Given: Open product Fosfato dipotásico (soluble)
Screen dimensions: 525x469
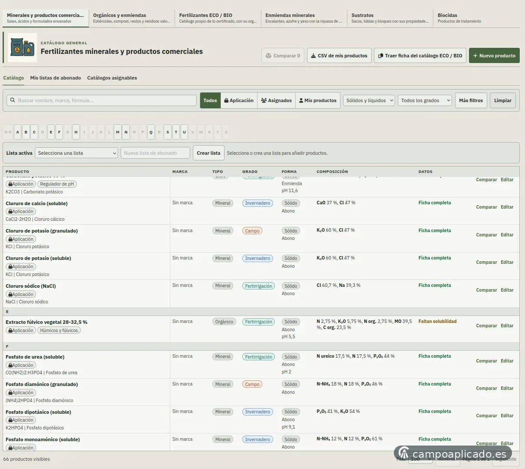Looking at the screenshot, I should click(x=38, y=412).
